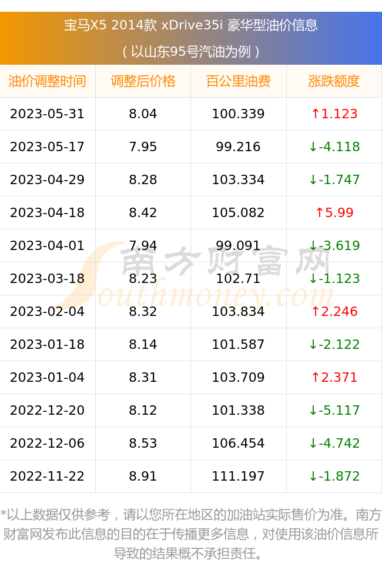The width and height of the screenshot is (382, 563).
Task: Click the green down value -3.619
Action: point(334,245)
